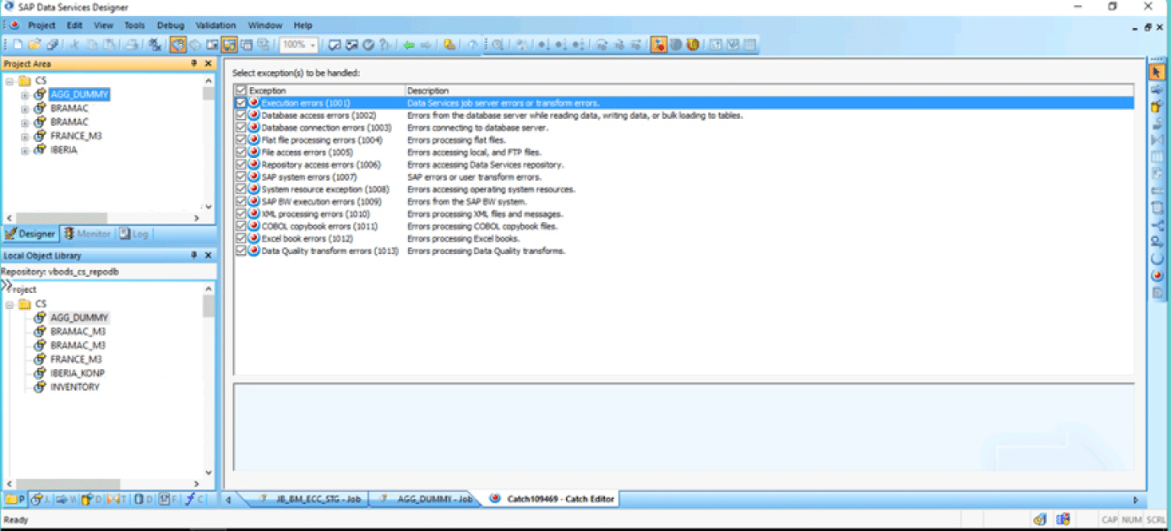Open the Projects tab icon in object library
Image resolution: width=1171 pixels, height=531 pixels.
[x=15, y=499]
